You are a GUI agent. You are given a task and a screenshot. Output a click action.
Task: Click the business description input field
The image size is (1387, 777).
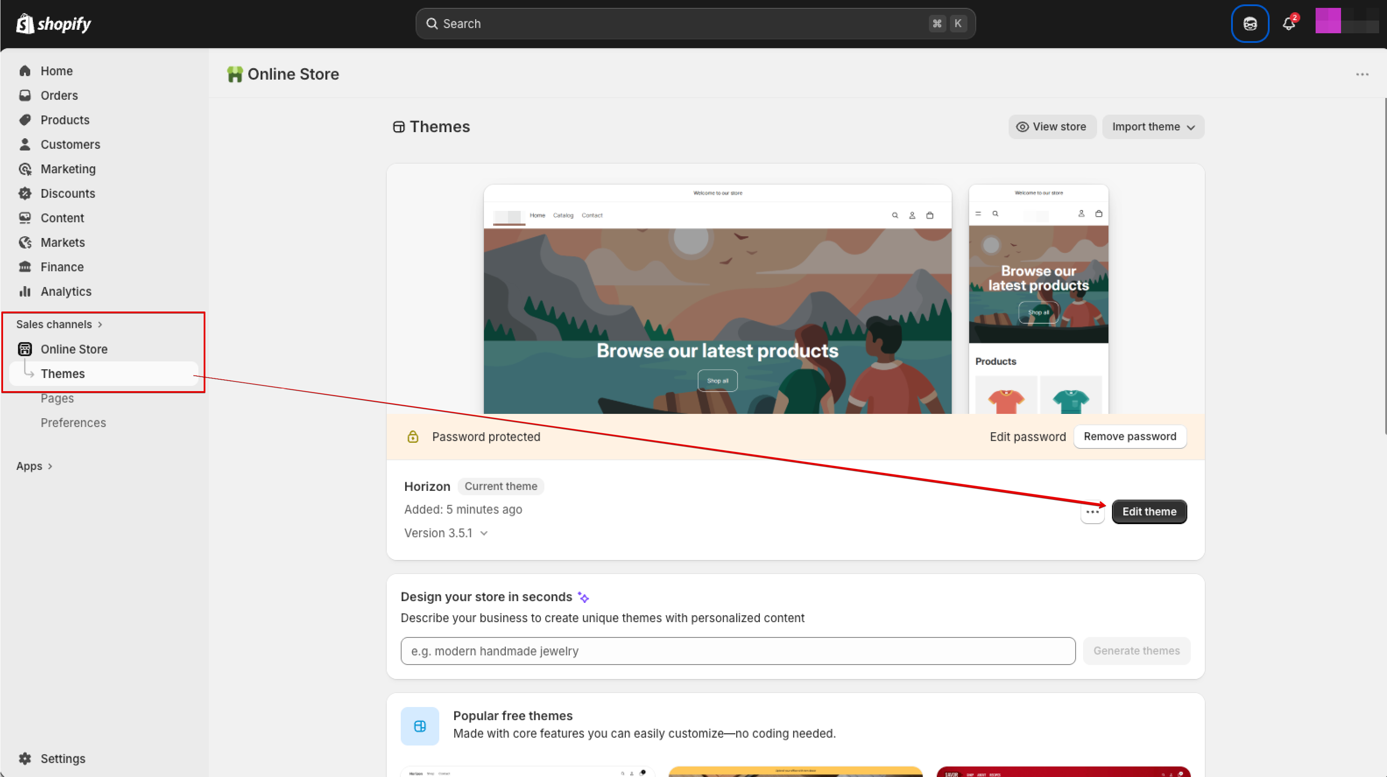pyautogui.click(x=738, y=651)
